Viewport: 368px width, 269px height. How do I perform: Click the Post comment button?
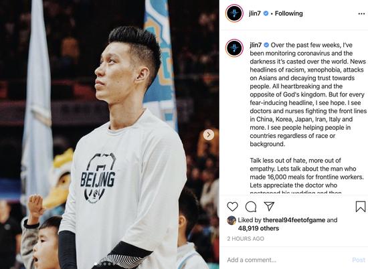(359, 260)
